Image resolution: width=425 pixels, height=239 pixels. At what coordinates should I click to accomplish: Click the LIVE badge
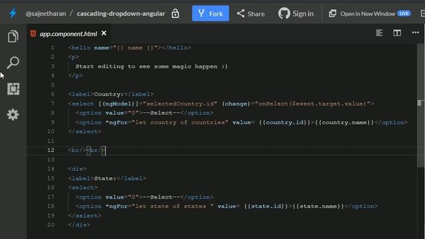point(404,13)
